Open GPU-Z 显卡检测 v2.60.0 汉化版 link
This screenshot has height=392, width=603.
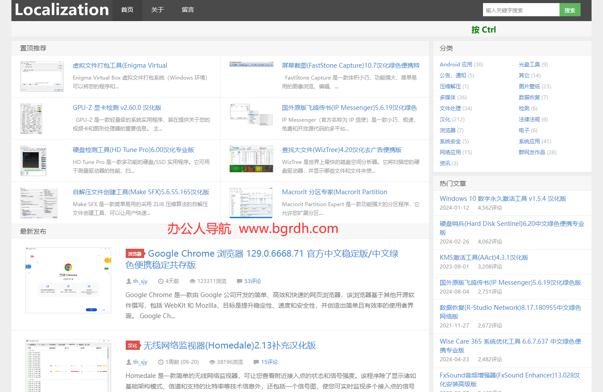[x=117, y=108]
